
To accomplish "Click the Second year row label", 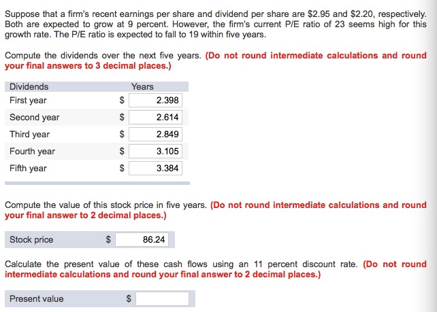I will point(35,117).
